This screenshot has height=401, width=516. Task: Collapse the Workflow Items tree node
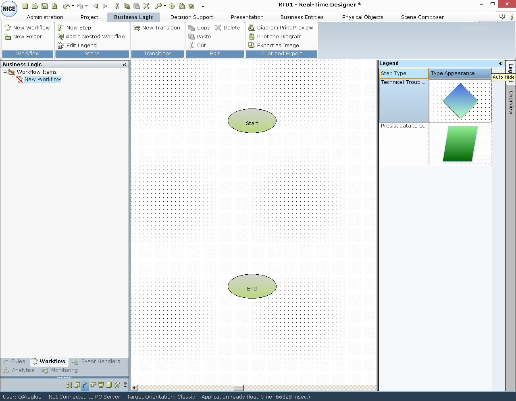click(5, 72)
